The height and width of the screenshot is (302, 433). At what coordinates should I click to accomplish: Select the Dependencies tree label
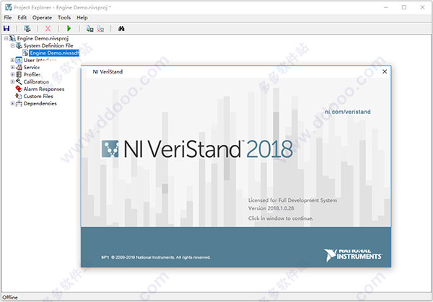coord(40,103)
